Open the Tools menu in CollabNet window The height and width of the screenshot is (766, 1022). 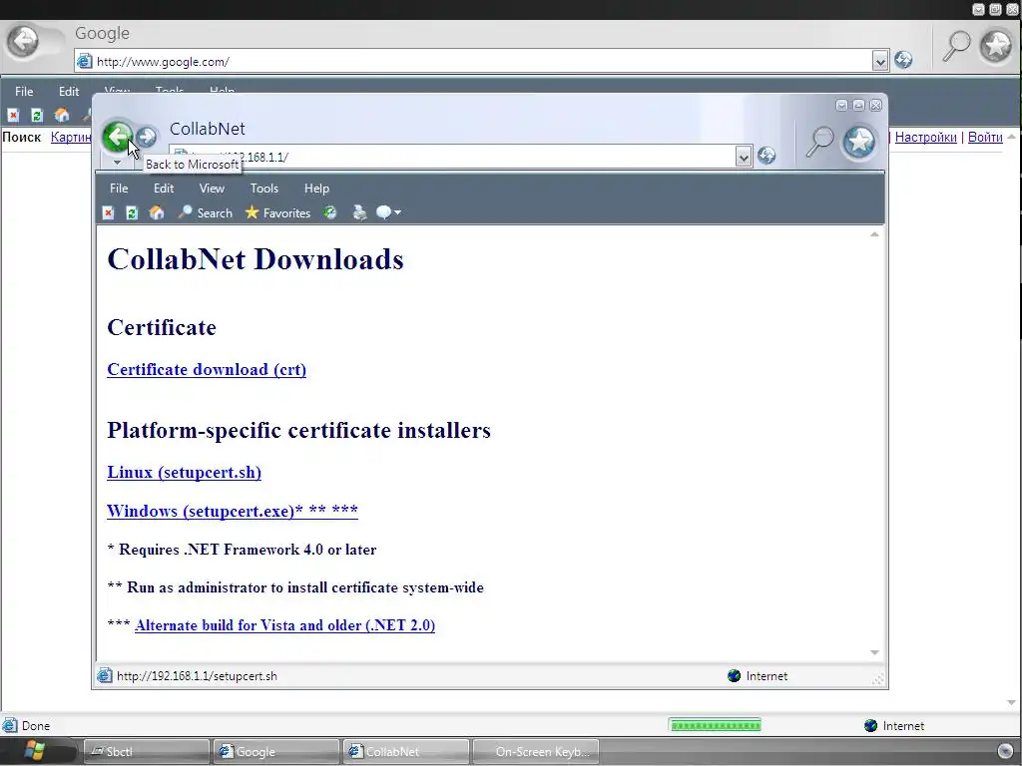[x=263, y=189]
